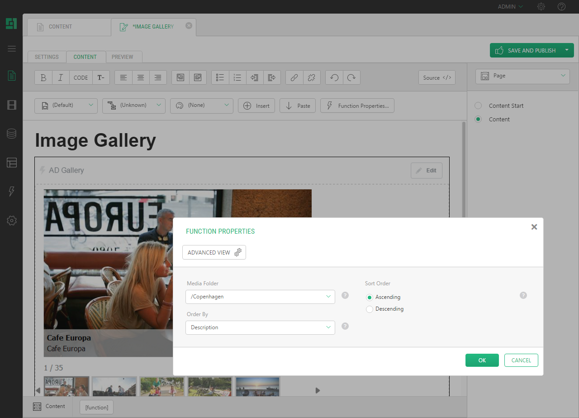Switch to the Preview tab
The height and width of the screenshot is (418, 579).
tap(123, 57)
